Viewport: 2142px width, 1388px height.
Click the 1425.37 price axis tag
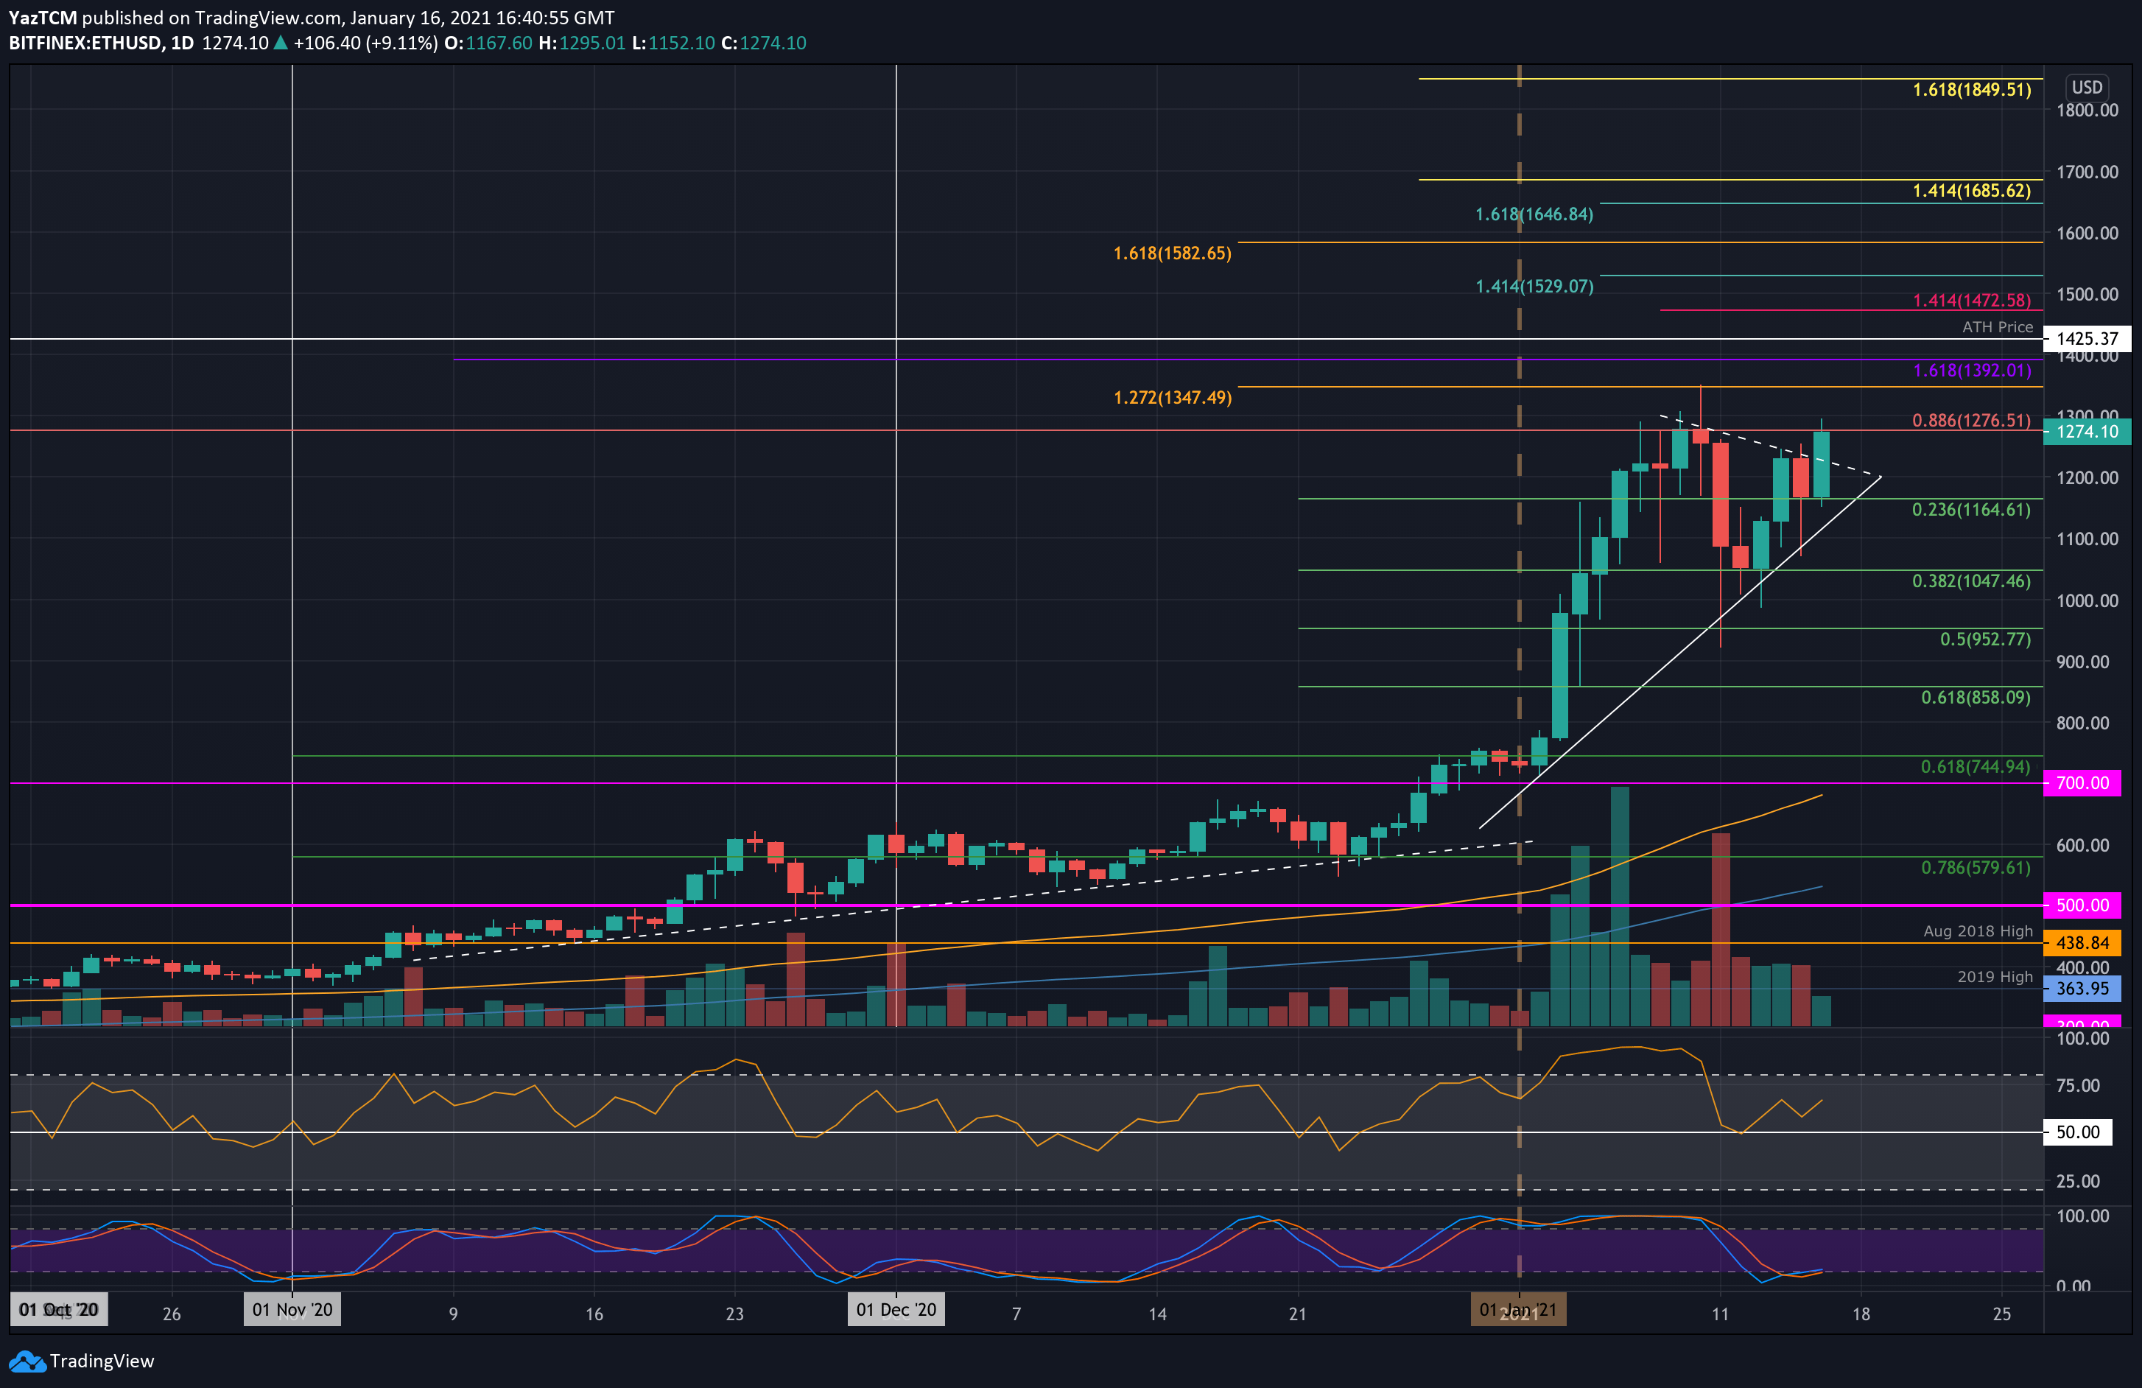click(x=2087, y=338)
